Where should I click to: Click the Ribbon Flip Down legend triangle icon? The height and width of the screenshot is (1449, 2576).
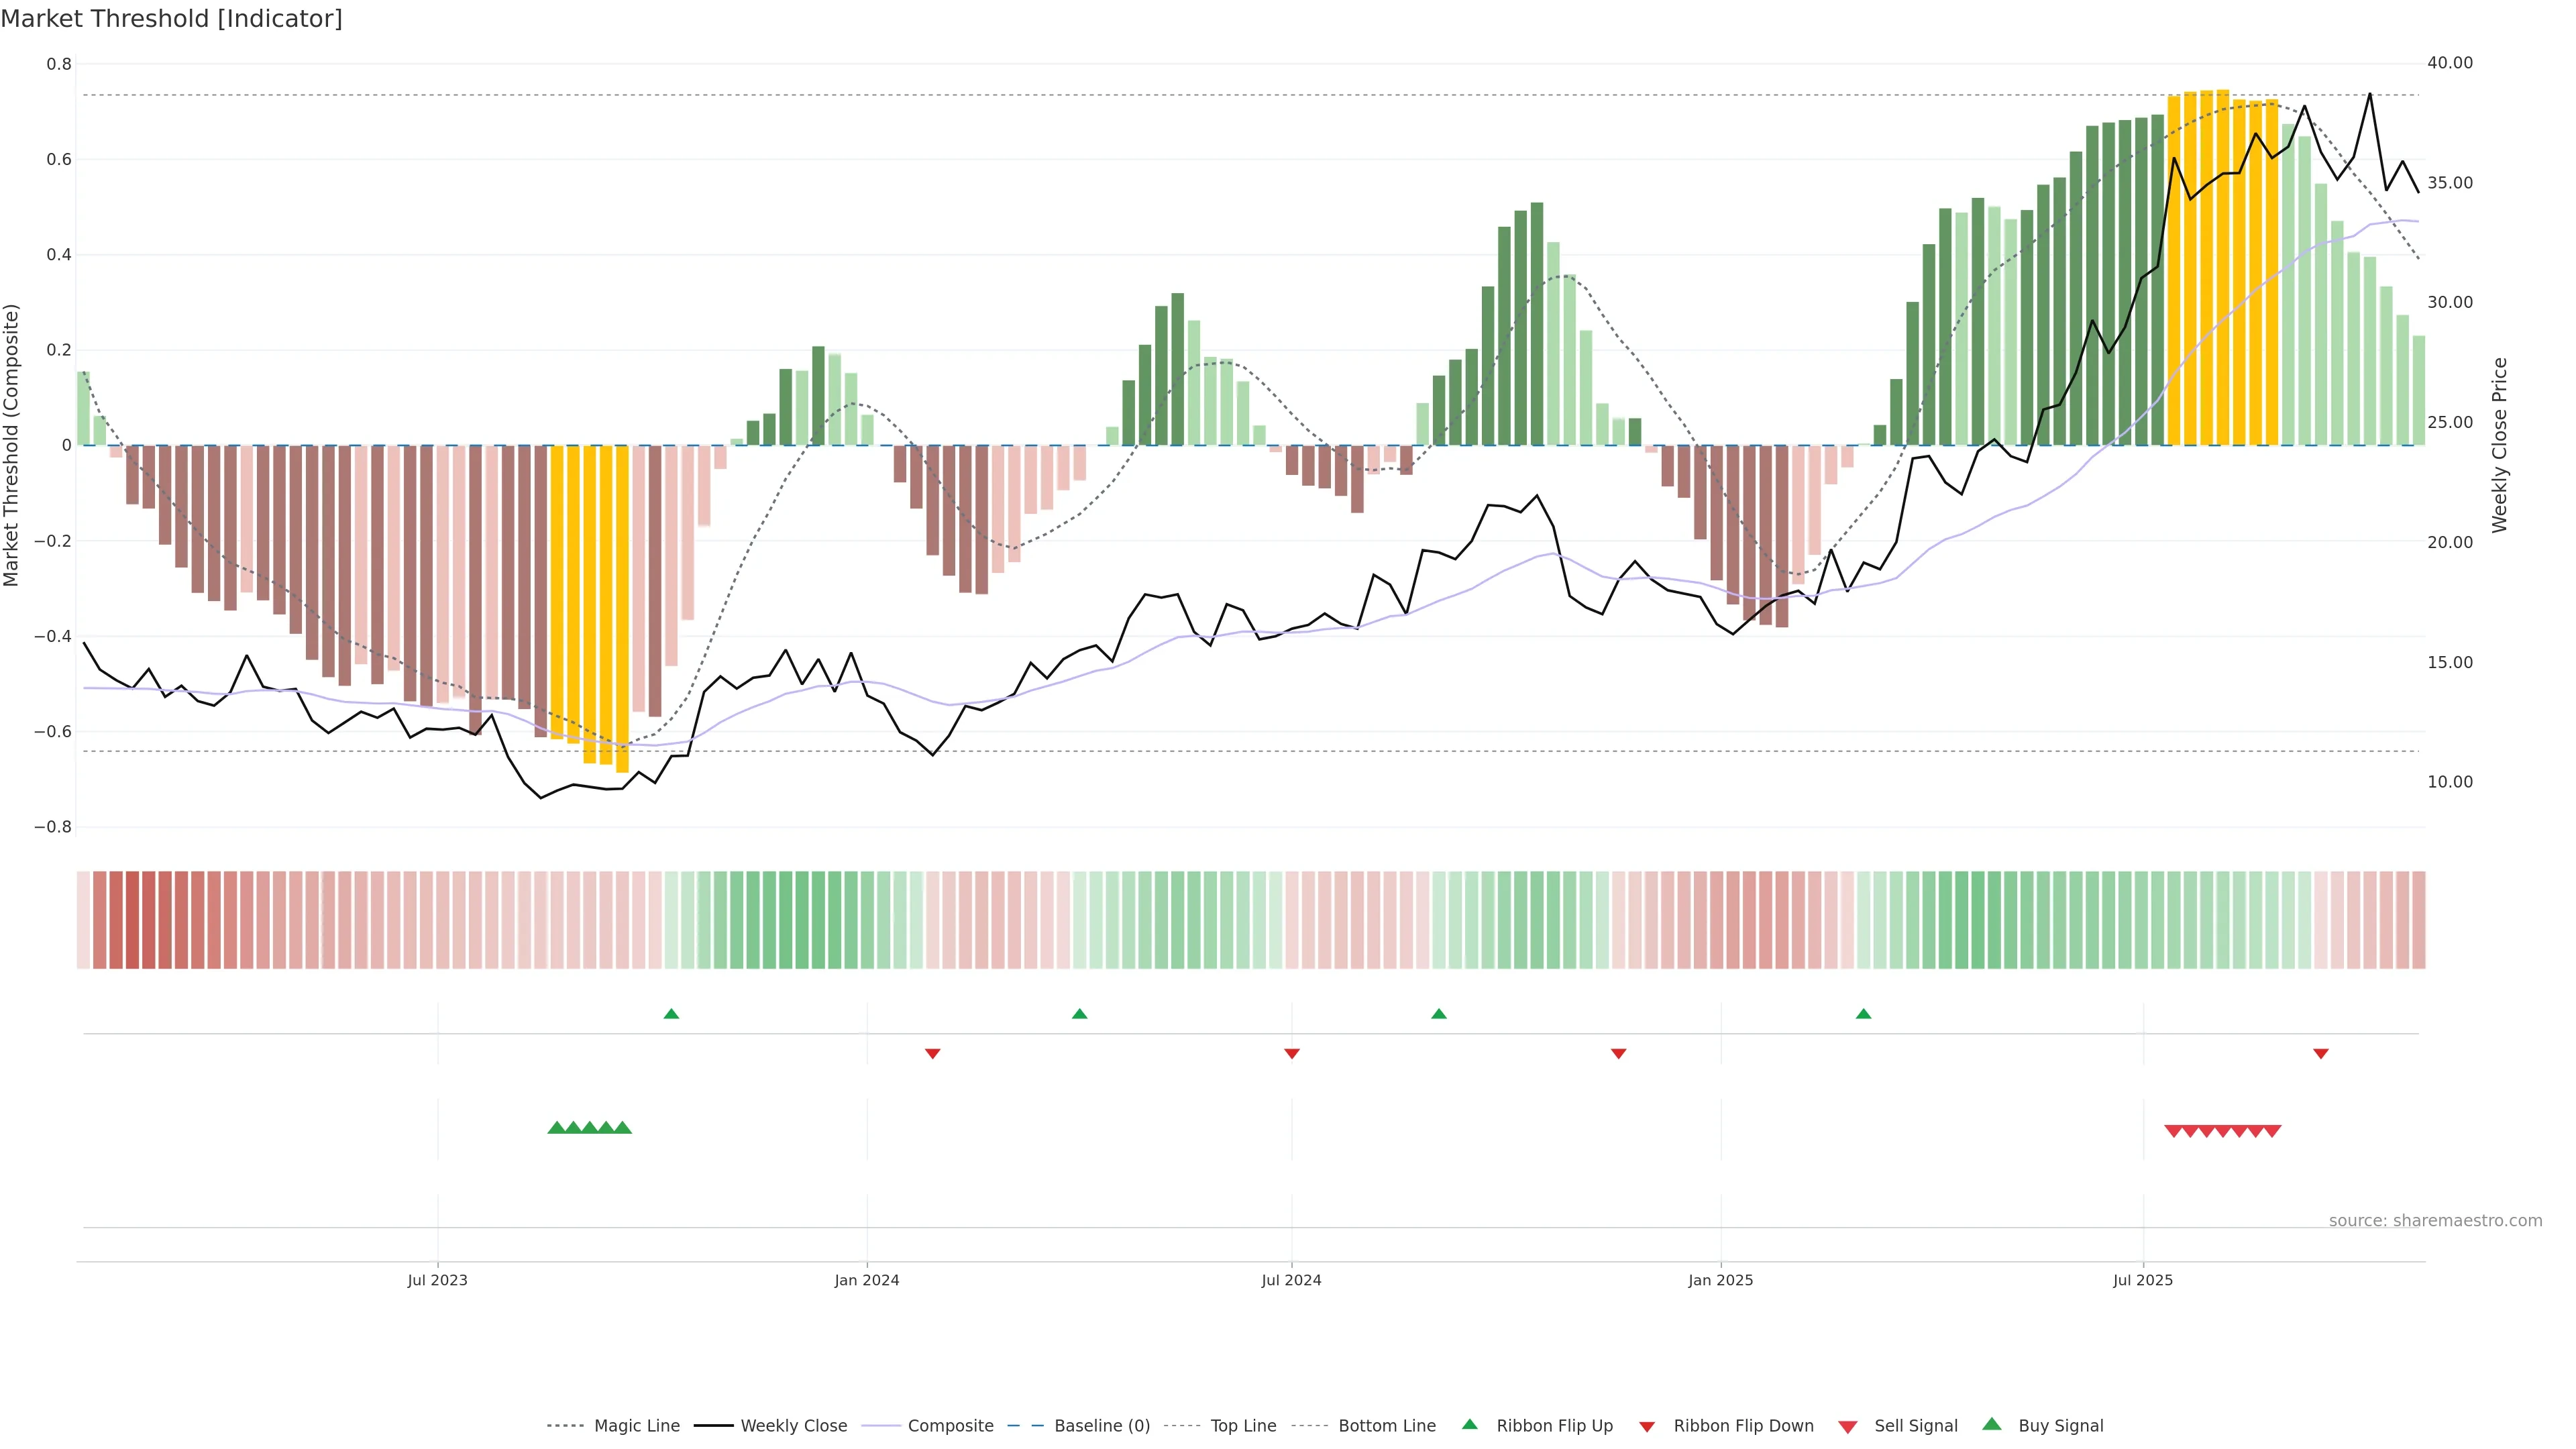click(x=1647, y=1427)
